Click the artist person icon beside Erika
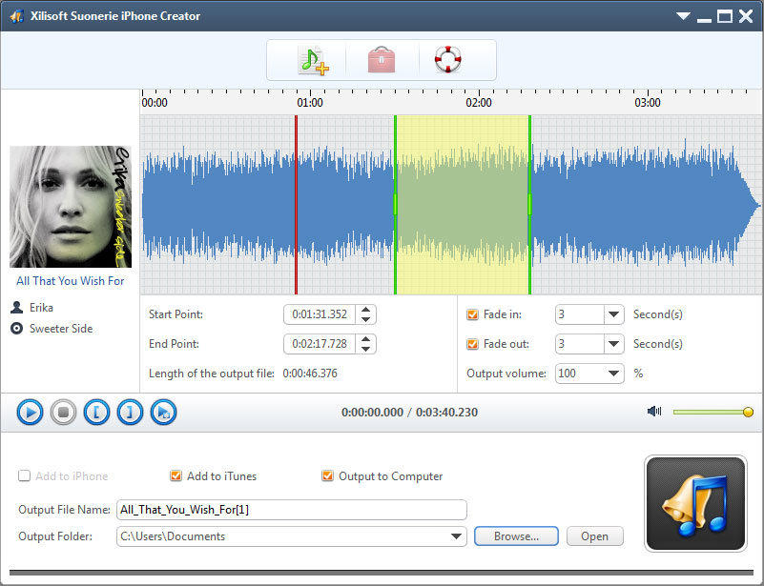The height and width of the screenshot is (586, 764). 17,307
